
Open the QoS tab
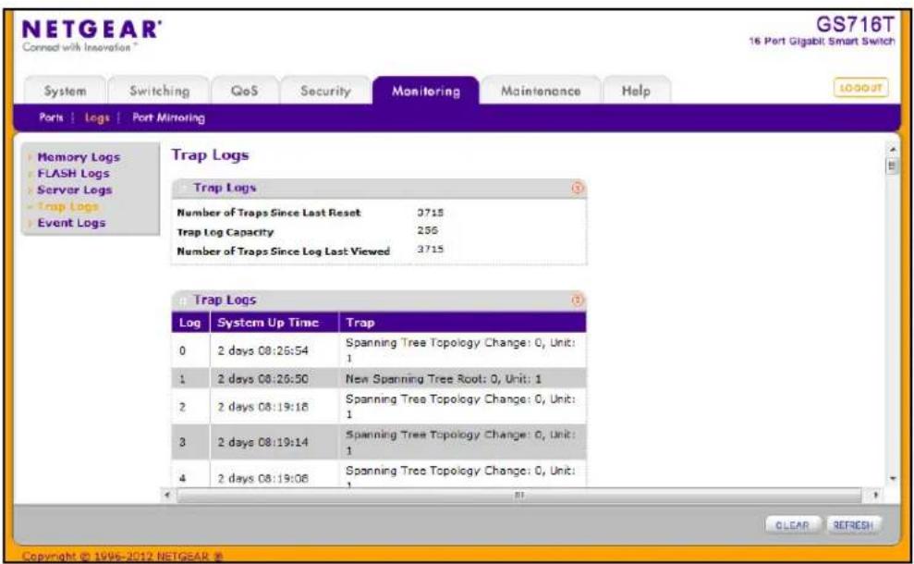(244, 91)
